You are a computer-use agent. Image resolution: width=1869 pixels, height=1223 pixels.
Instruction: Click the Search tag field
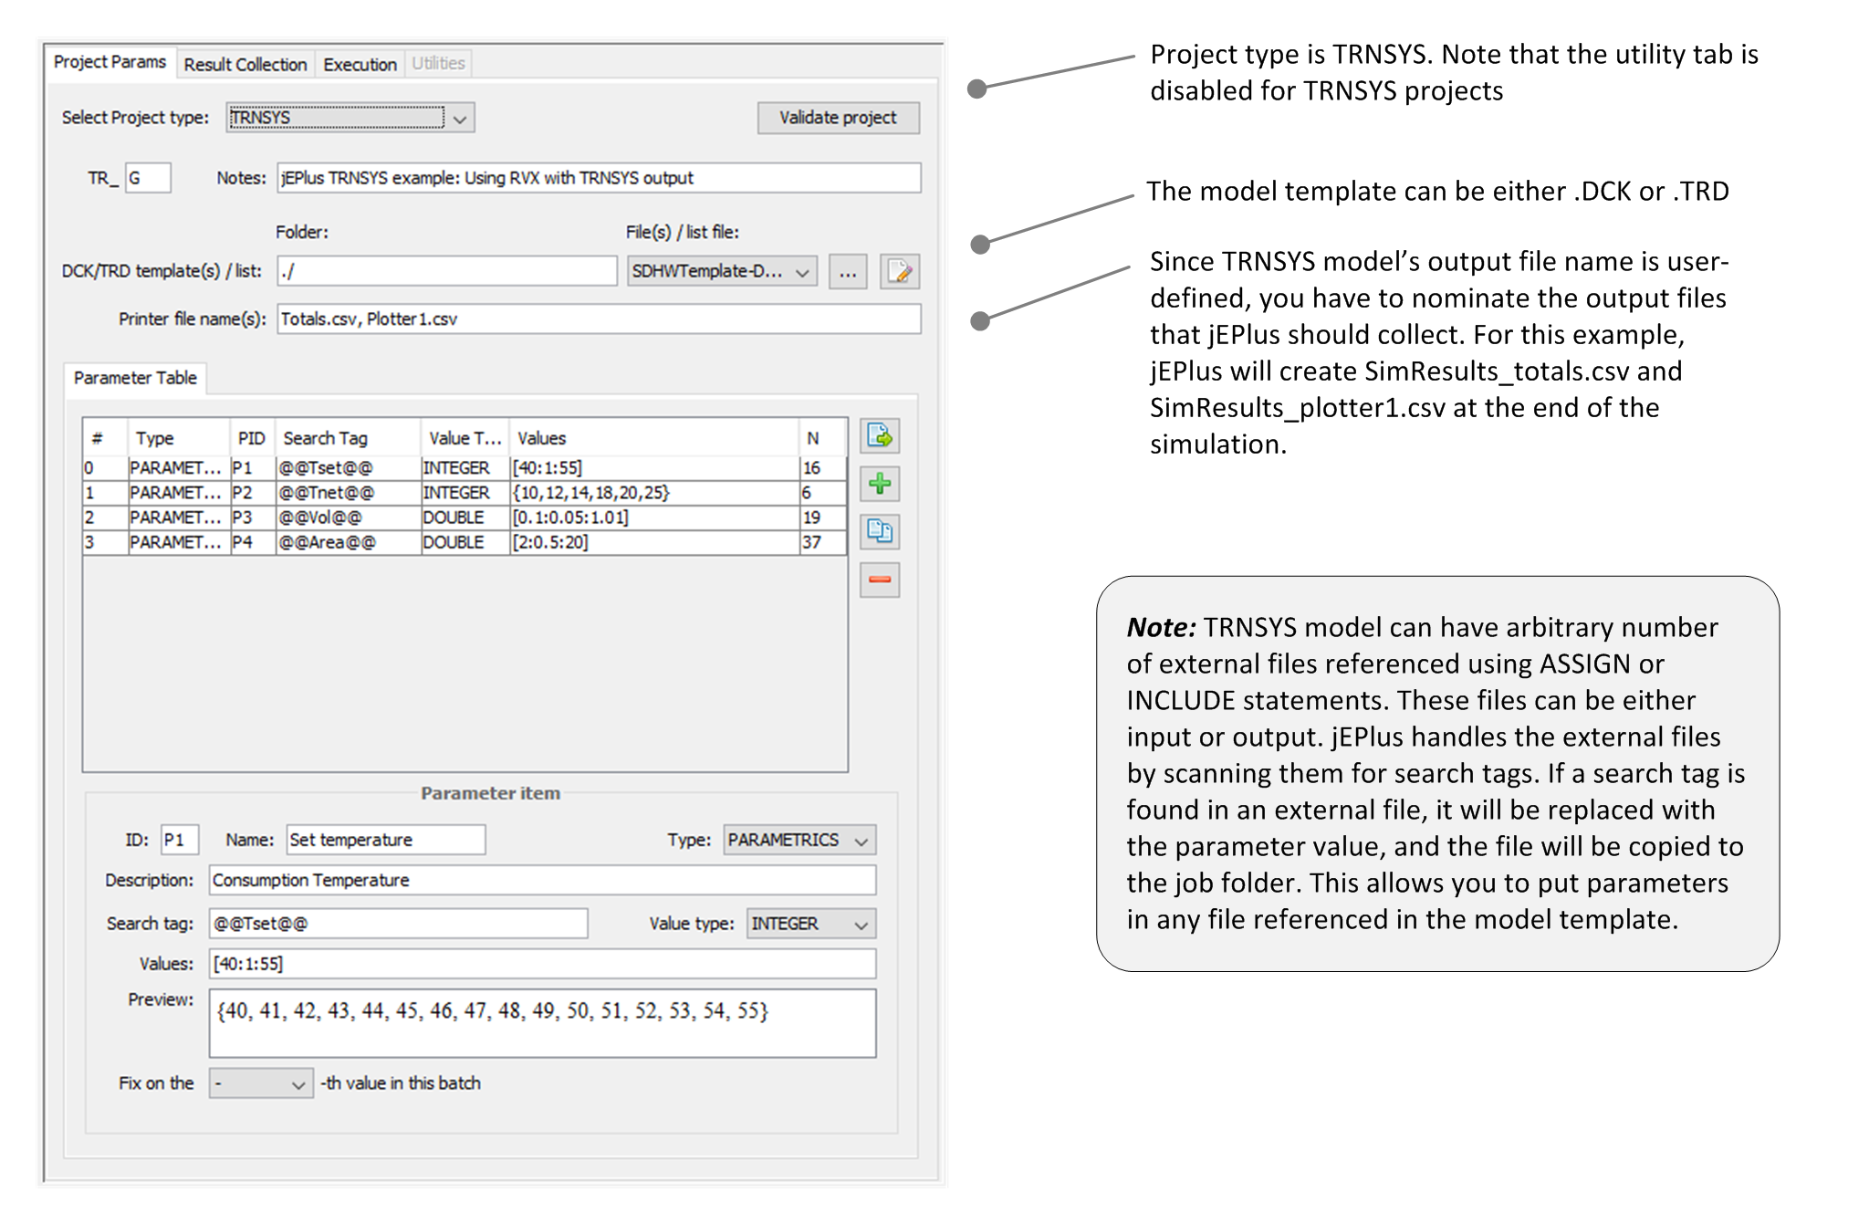[x=398, y=924]
